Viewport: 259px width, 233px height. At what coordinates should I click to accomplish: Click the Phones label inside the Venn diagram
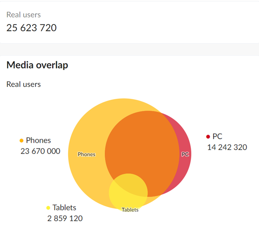coord(87,154)
